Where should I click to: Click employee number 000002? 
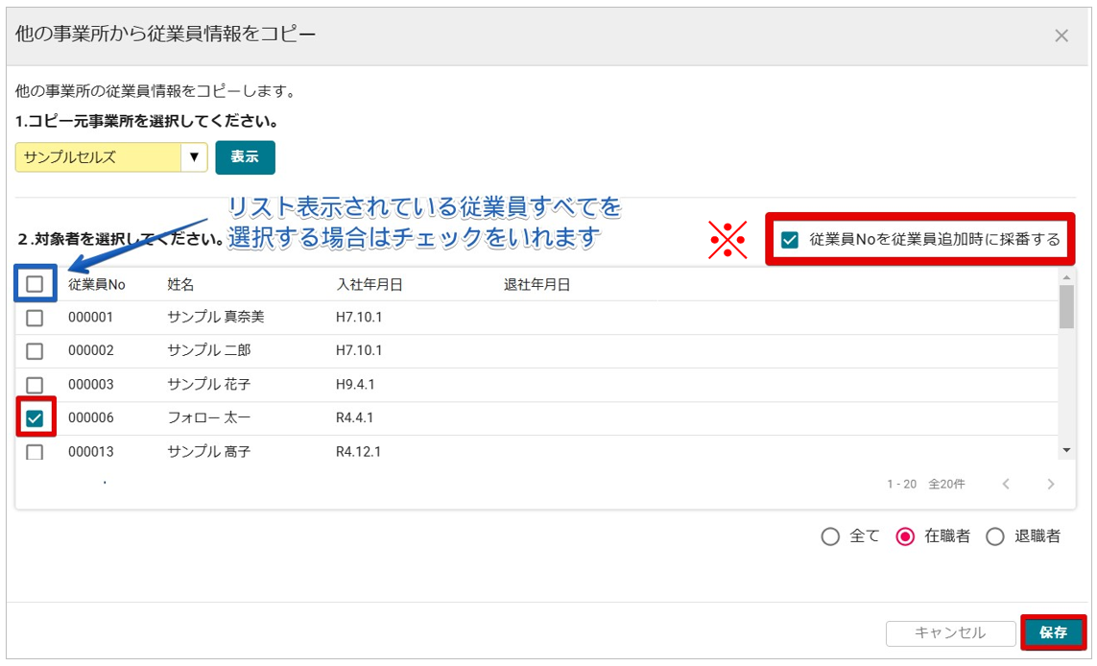pyautogui.click(x=91, y=350)
